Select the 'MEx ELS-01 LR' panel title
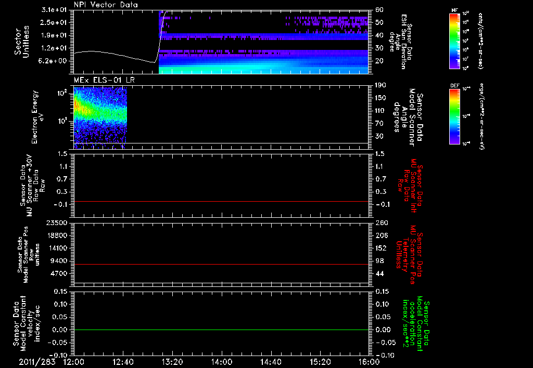This screenshot has width=533, height=368. click(104, 80)
